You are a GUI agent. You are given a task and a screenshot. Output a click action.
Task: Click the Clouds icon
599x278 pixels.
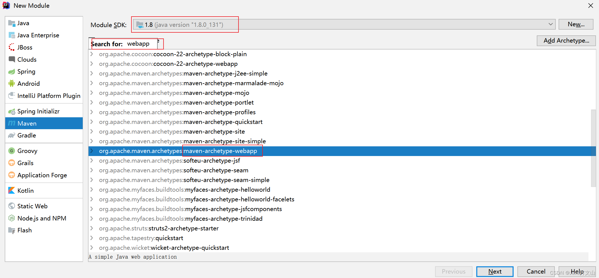coord(12,59)
